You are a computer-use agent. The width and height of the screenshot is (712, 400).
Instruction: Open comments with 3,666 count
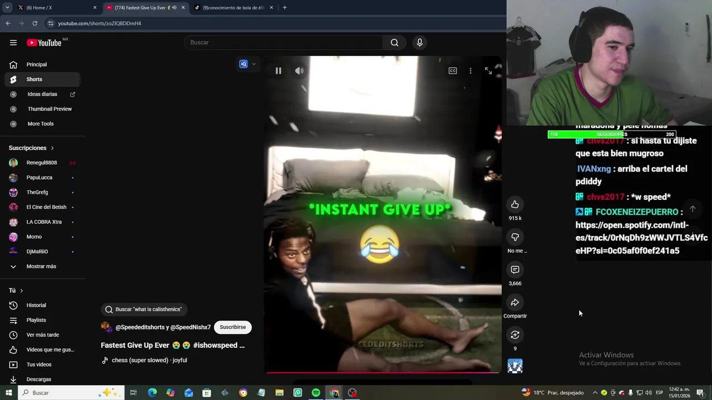point(515,270)
